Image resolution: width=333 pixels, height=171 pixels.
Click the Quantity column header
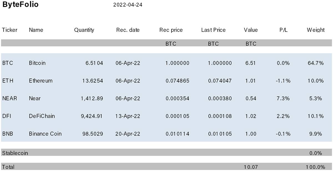coord(84,30)
